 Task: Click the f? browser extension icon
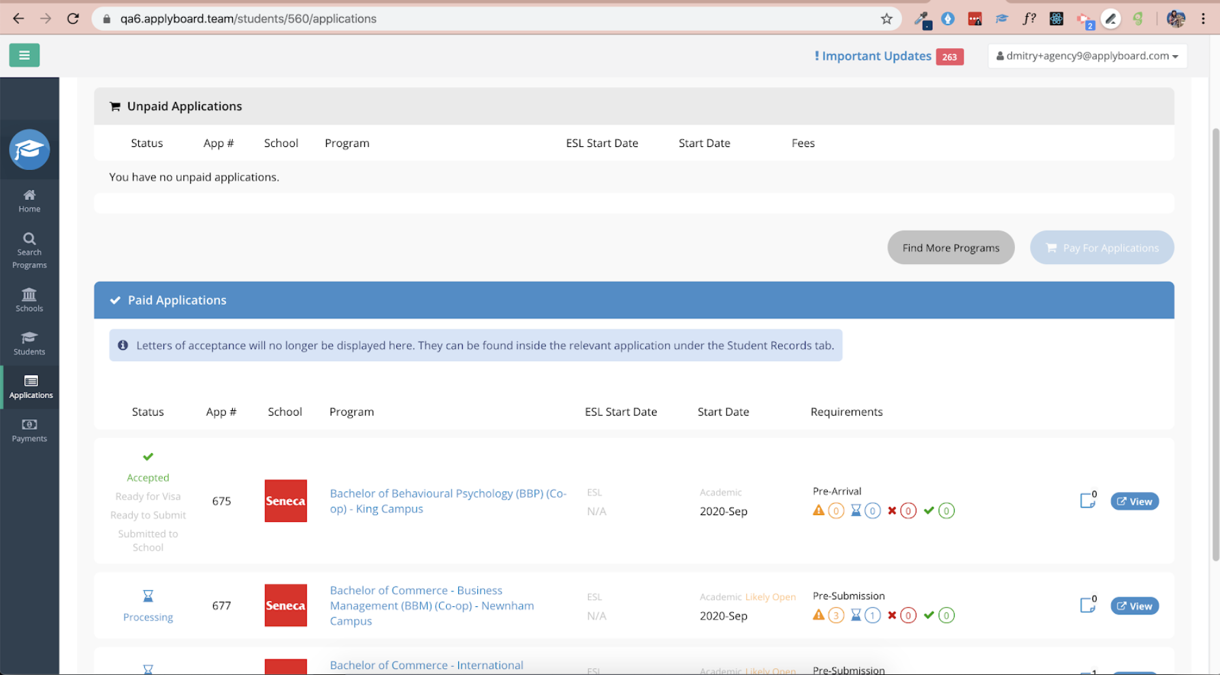(1029, 19)
